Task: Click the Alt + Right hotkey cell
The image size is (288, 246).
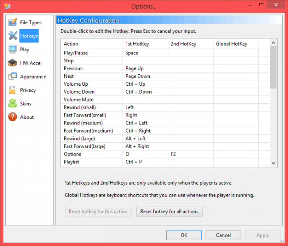Action: click(x=145, y=146)
